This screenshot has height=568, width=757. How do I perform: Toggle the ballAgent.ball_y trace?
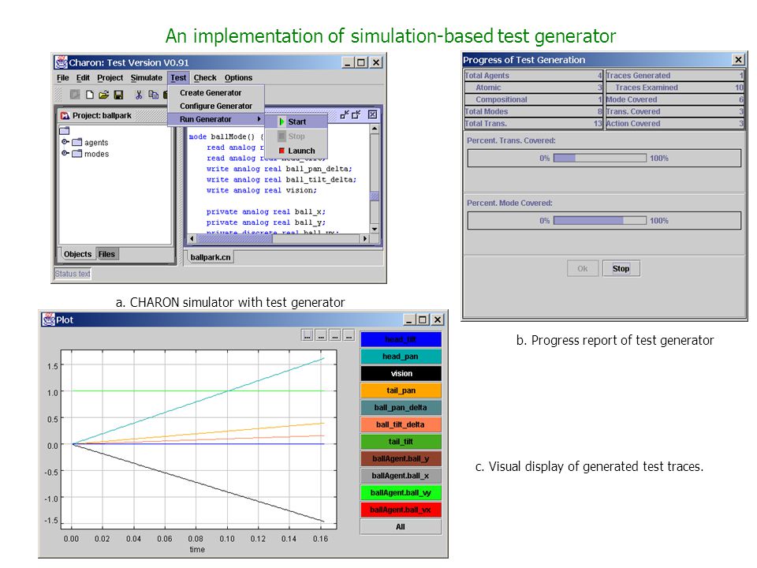click(401, 458)
